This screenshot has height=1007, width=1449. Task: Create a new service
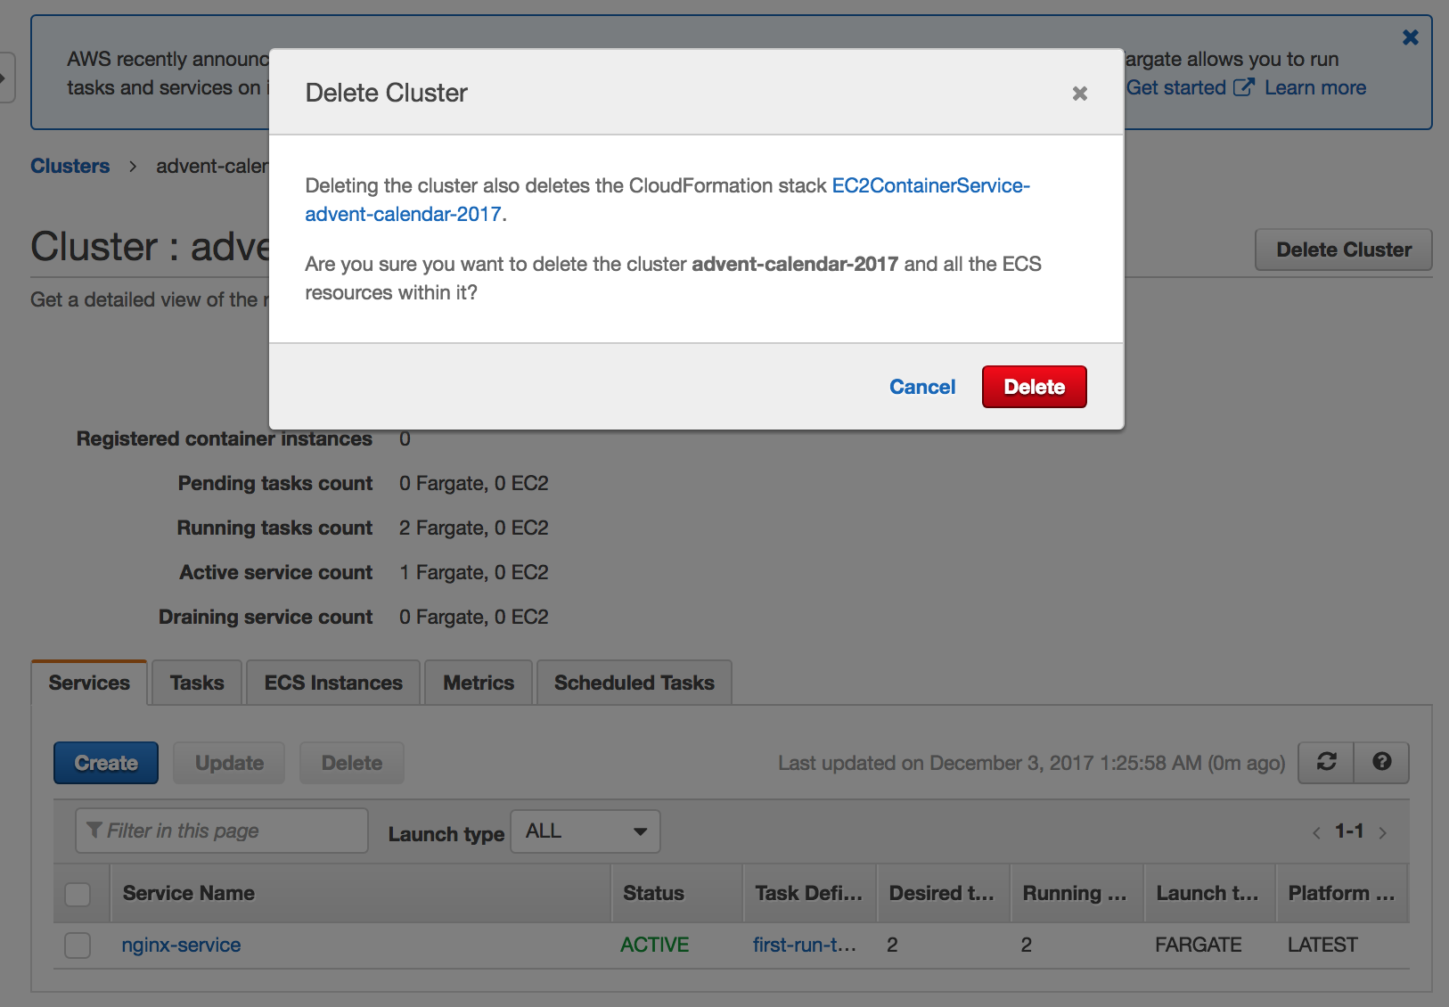pos(106,763)
